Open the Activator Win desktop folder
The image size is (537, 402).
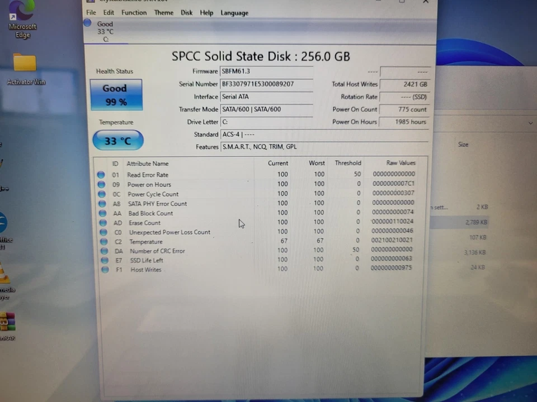click(x=26, y=69)
